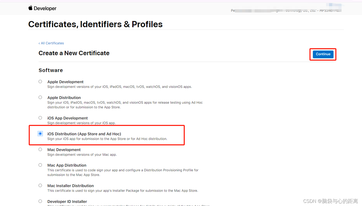The height and width of the screenshot is (206, 362).
Task: Select the Mac Installer Distribution radio button
Action: click(40, 185)
